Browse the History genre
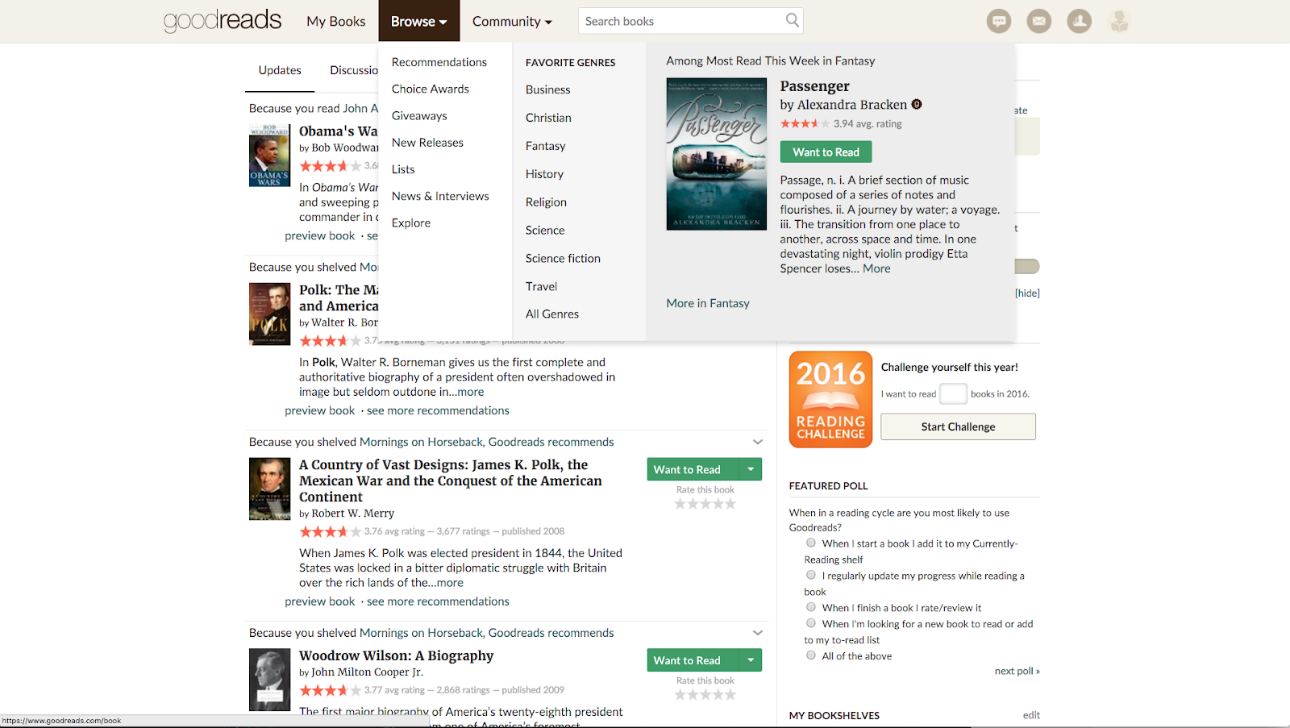This screenshot has height=728, width=1290. (545, 174)
